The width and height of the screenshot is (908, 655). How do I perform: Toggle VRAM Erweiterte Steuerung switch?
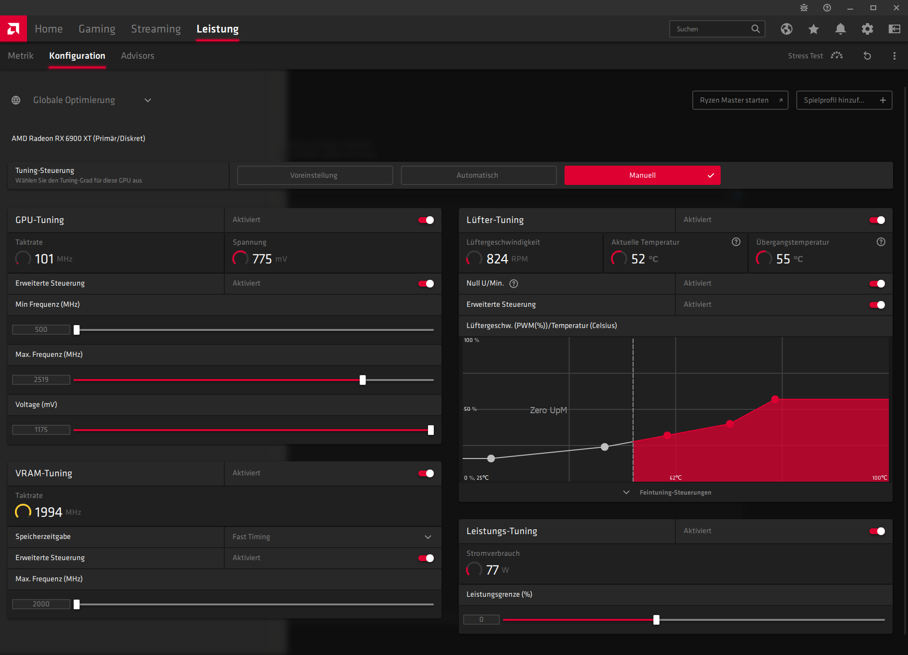[426, 558]
